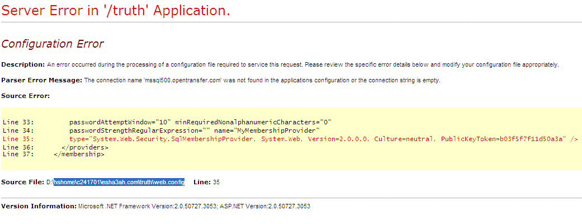Click the 'ASP.NET Version:2.0.50727.3053' text
The image size is (582, 224).
click(264, 206)
